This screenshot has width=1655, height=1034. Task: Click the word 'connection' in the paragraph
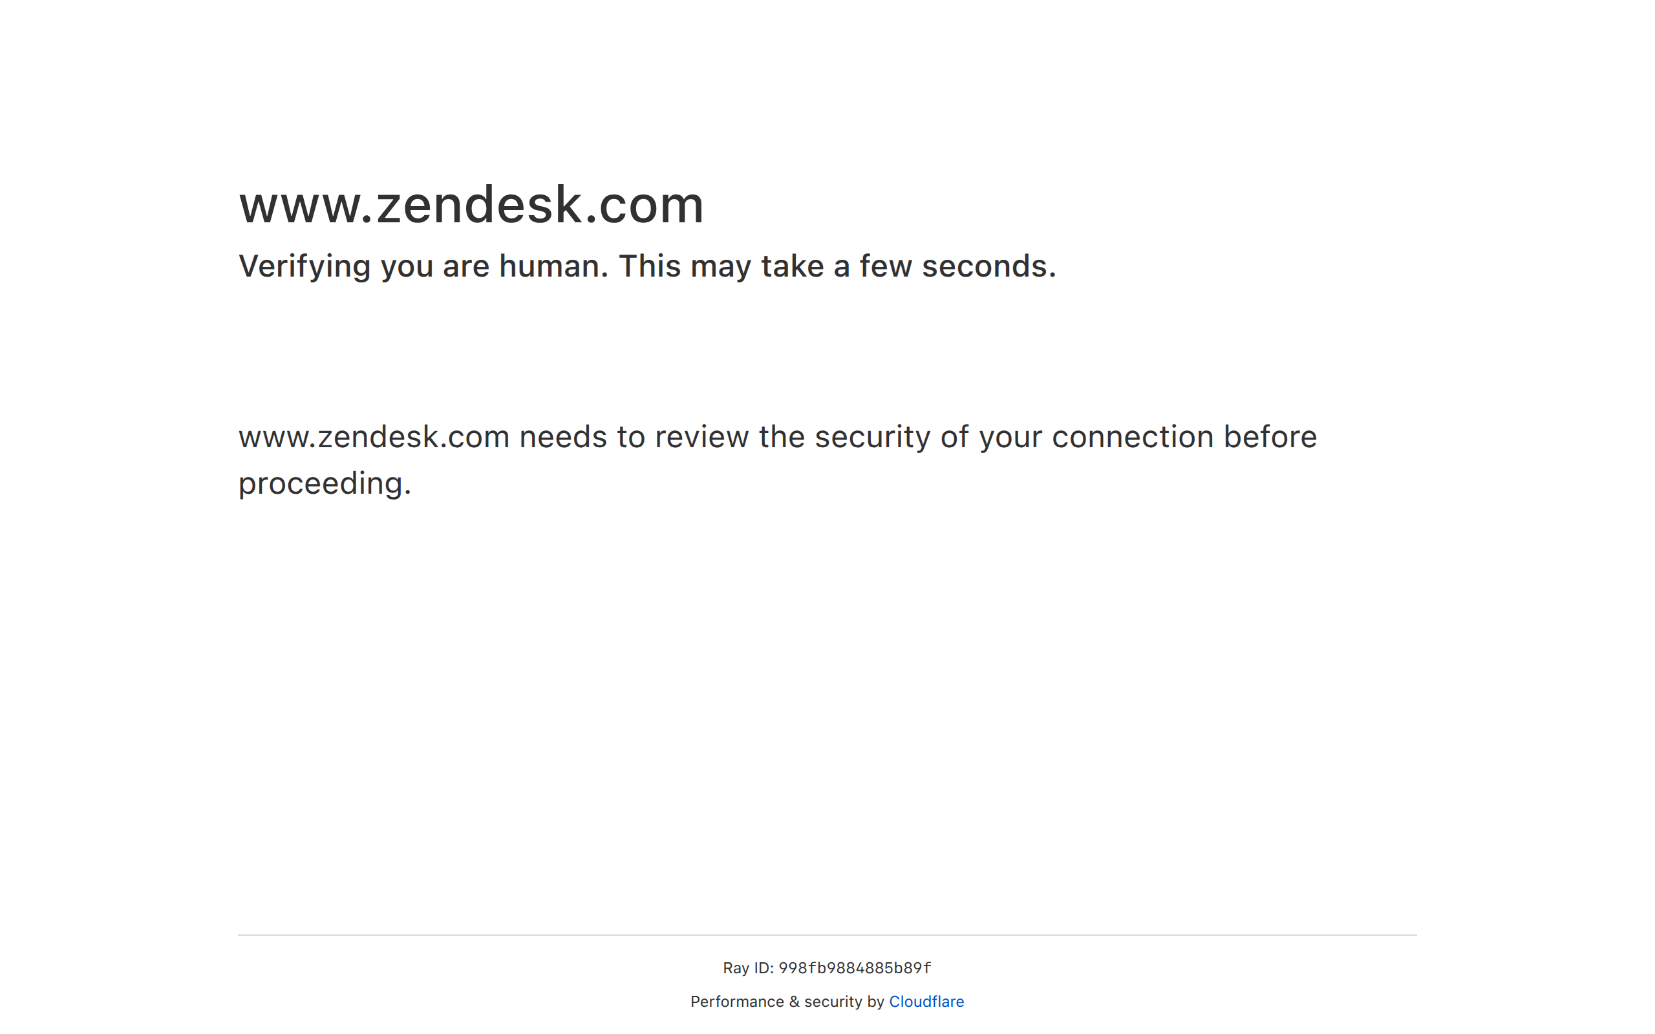tap(1132, 437)
